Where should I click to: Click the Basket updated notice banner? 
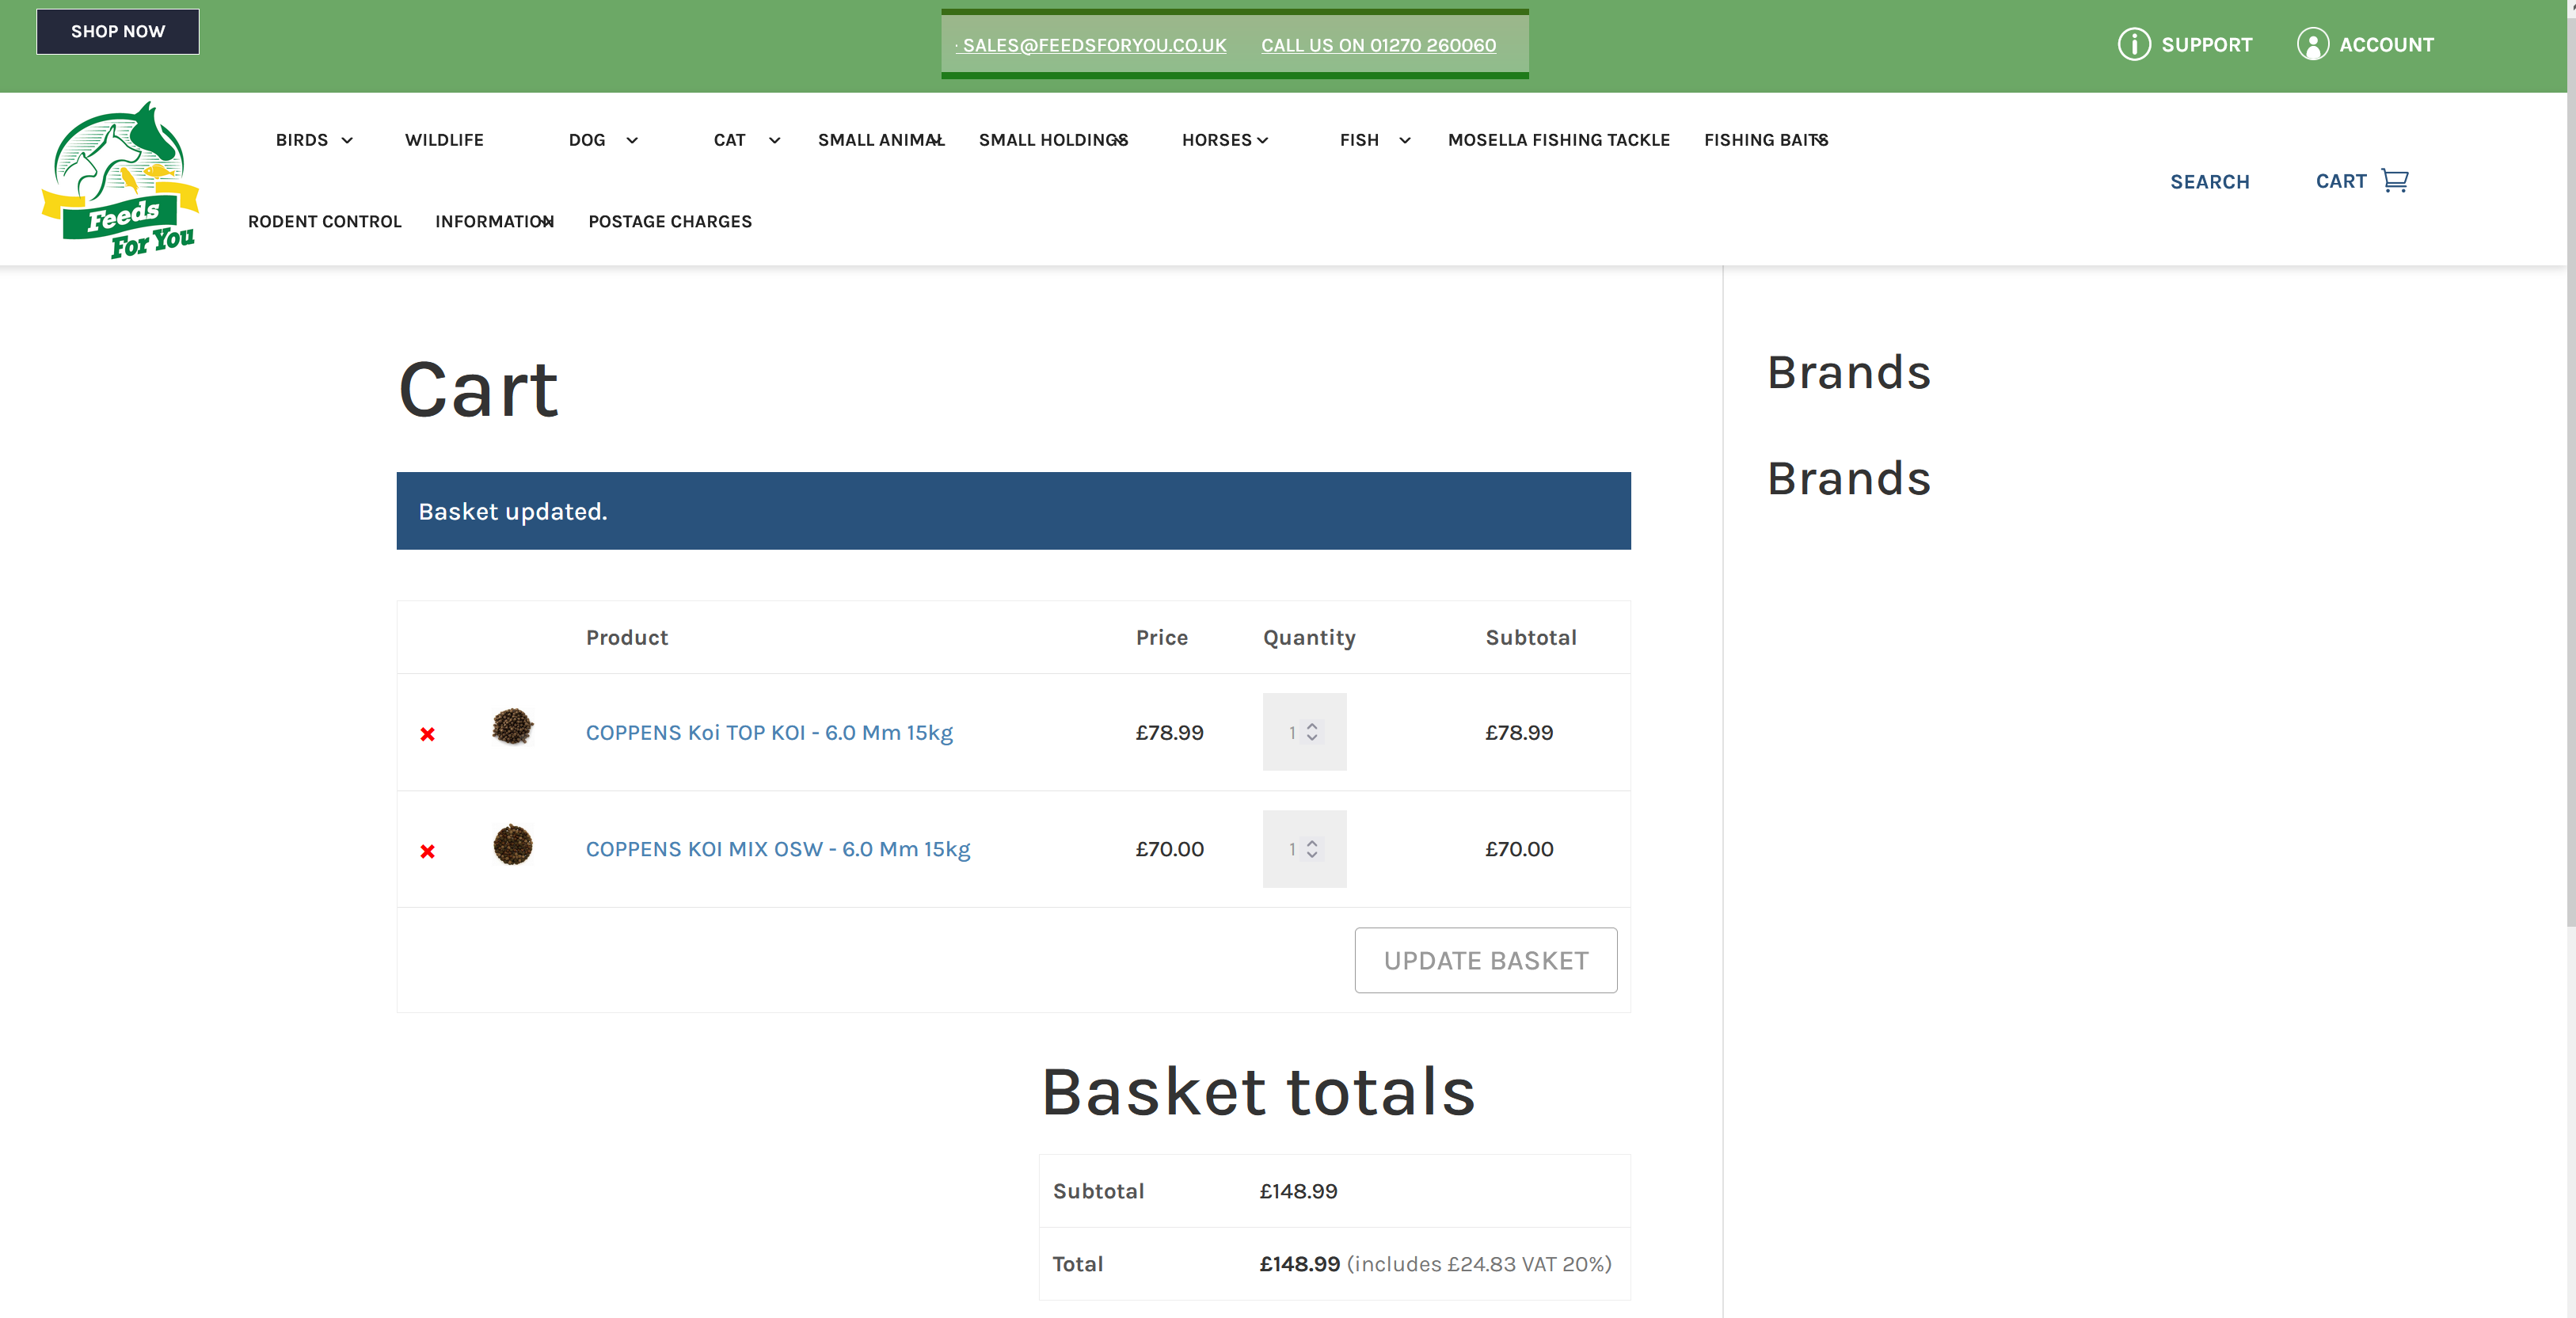pos(1013,511)
